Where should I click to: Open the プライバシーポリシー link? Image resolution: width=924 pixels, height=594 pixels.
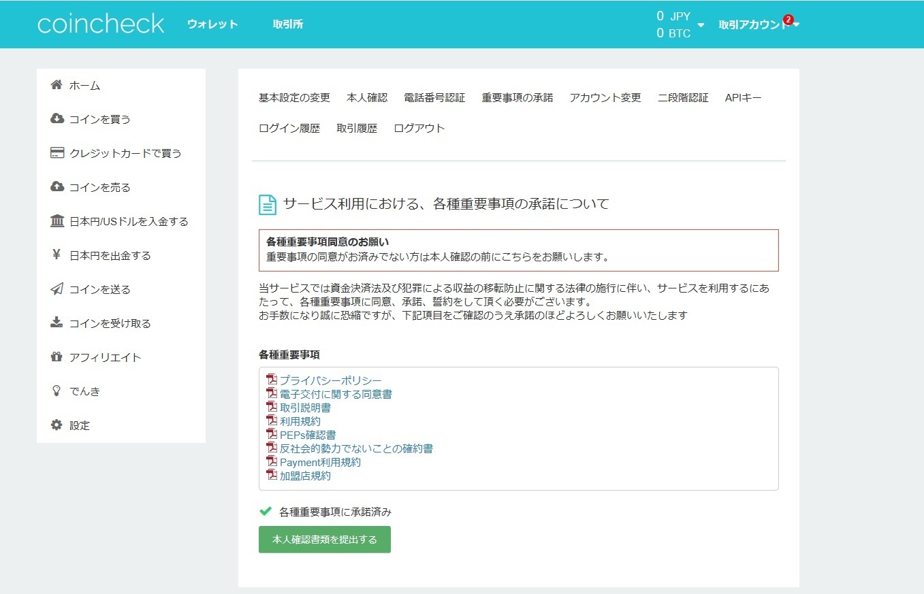coord(331,380)
